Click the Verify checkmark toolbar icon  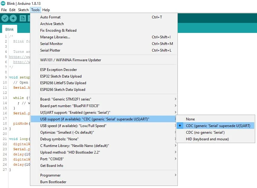tap(5, 18)
